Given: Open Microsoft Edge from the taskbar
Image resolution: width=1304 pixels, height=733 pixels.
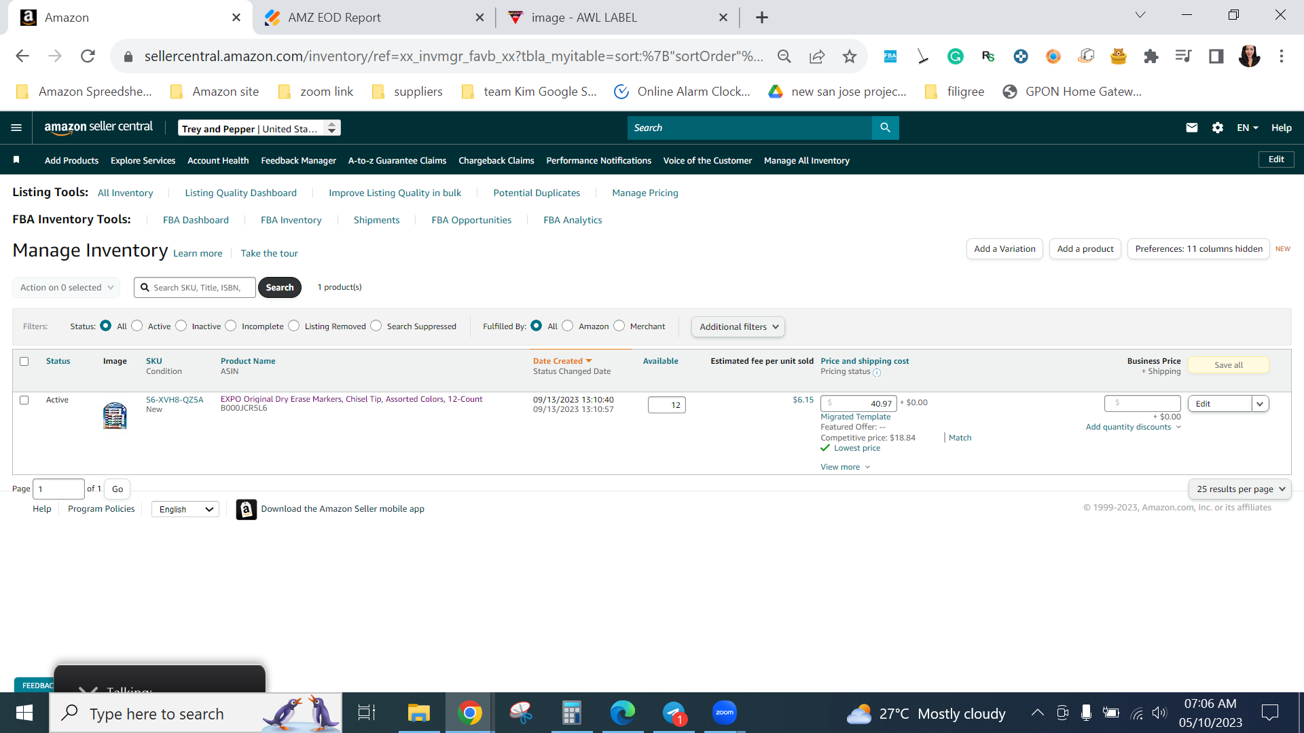Looking at the screenshot, I should click(x=622, y=713).
